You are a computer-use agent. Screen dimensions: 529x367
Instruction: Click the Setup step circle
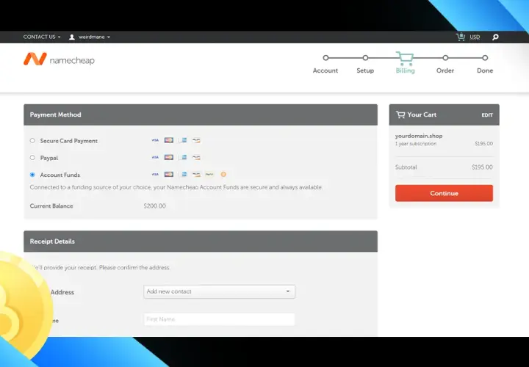tap(365, 58)
